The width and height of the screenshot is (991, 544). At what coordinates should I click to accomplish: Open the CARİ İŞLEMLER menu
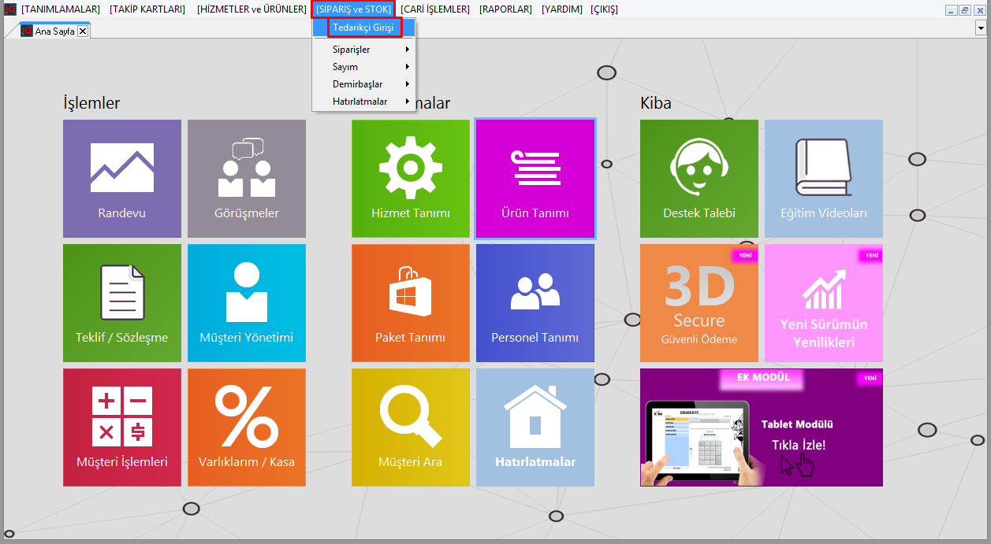tap(435, 9)
